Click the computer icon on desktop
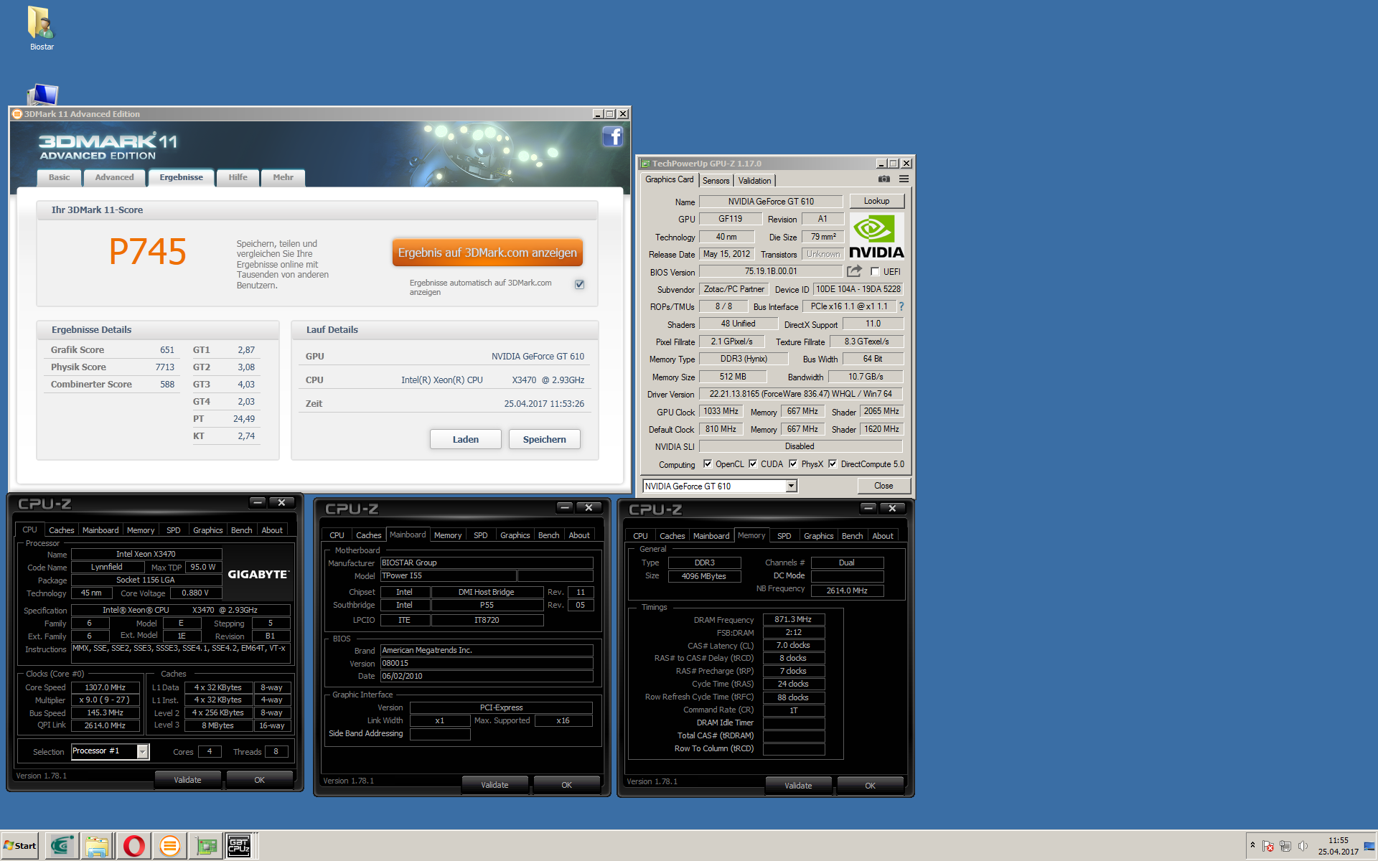The height and width of the screenshot is (861, 1378). pyautogui.click(x=42, y=95)
